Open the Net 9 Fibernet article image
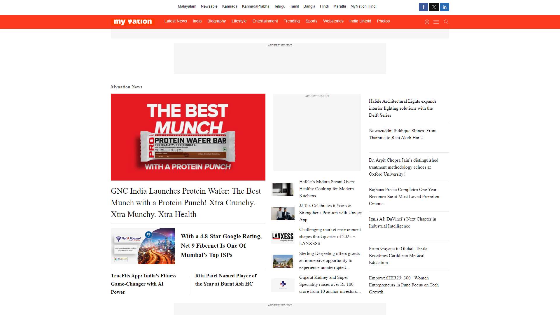This screenshot has height=315, width=560. pyautogui.click(x=143, y=246)
